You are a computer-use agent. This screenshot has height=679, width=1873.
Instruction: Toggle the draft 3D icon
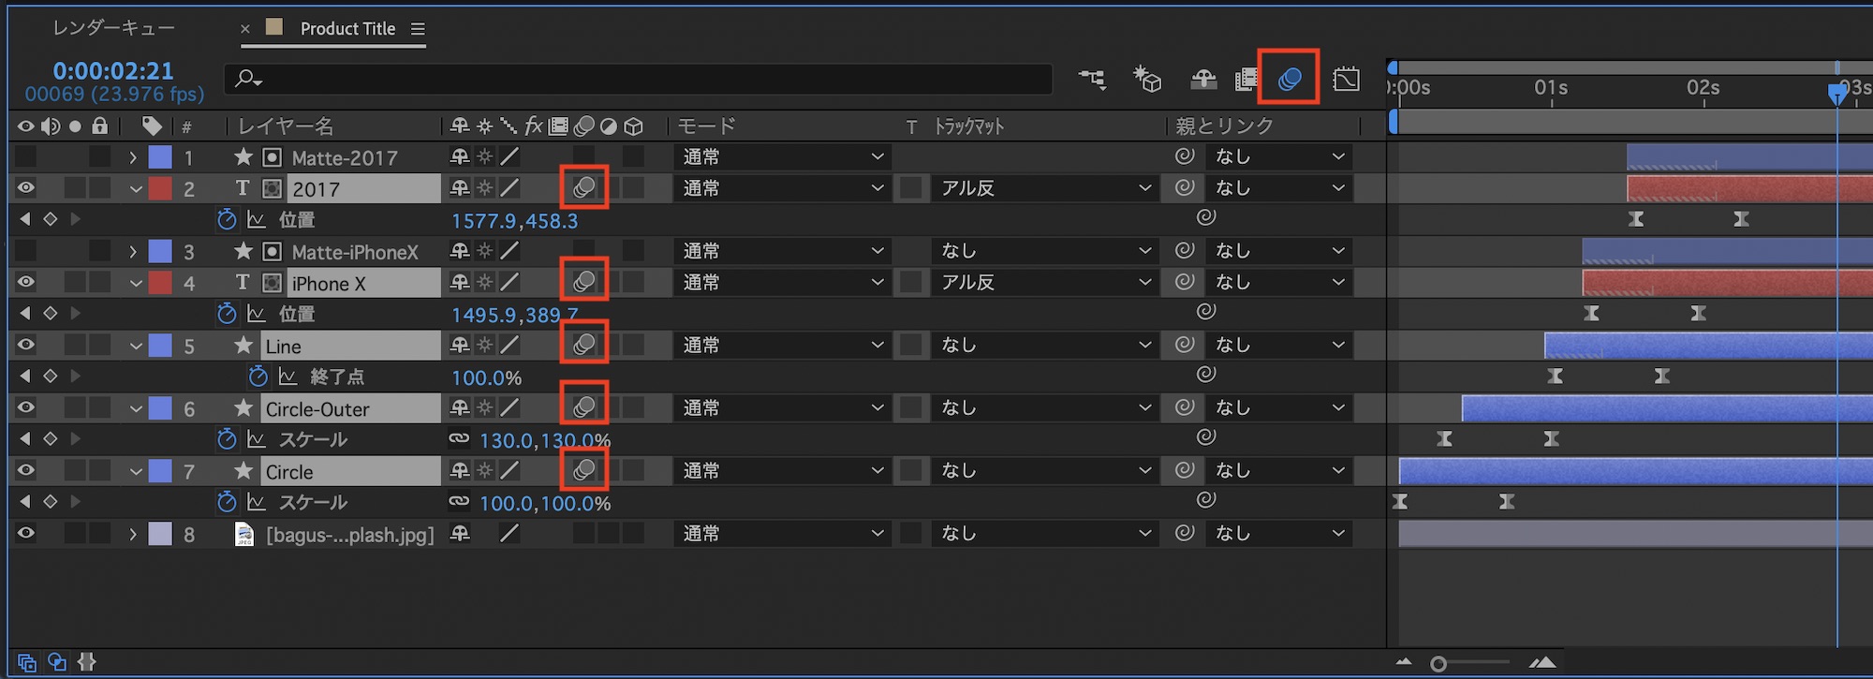point(1147,79)
